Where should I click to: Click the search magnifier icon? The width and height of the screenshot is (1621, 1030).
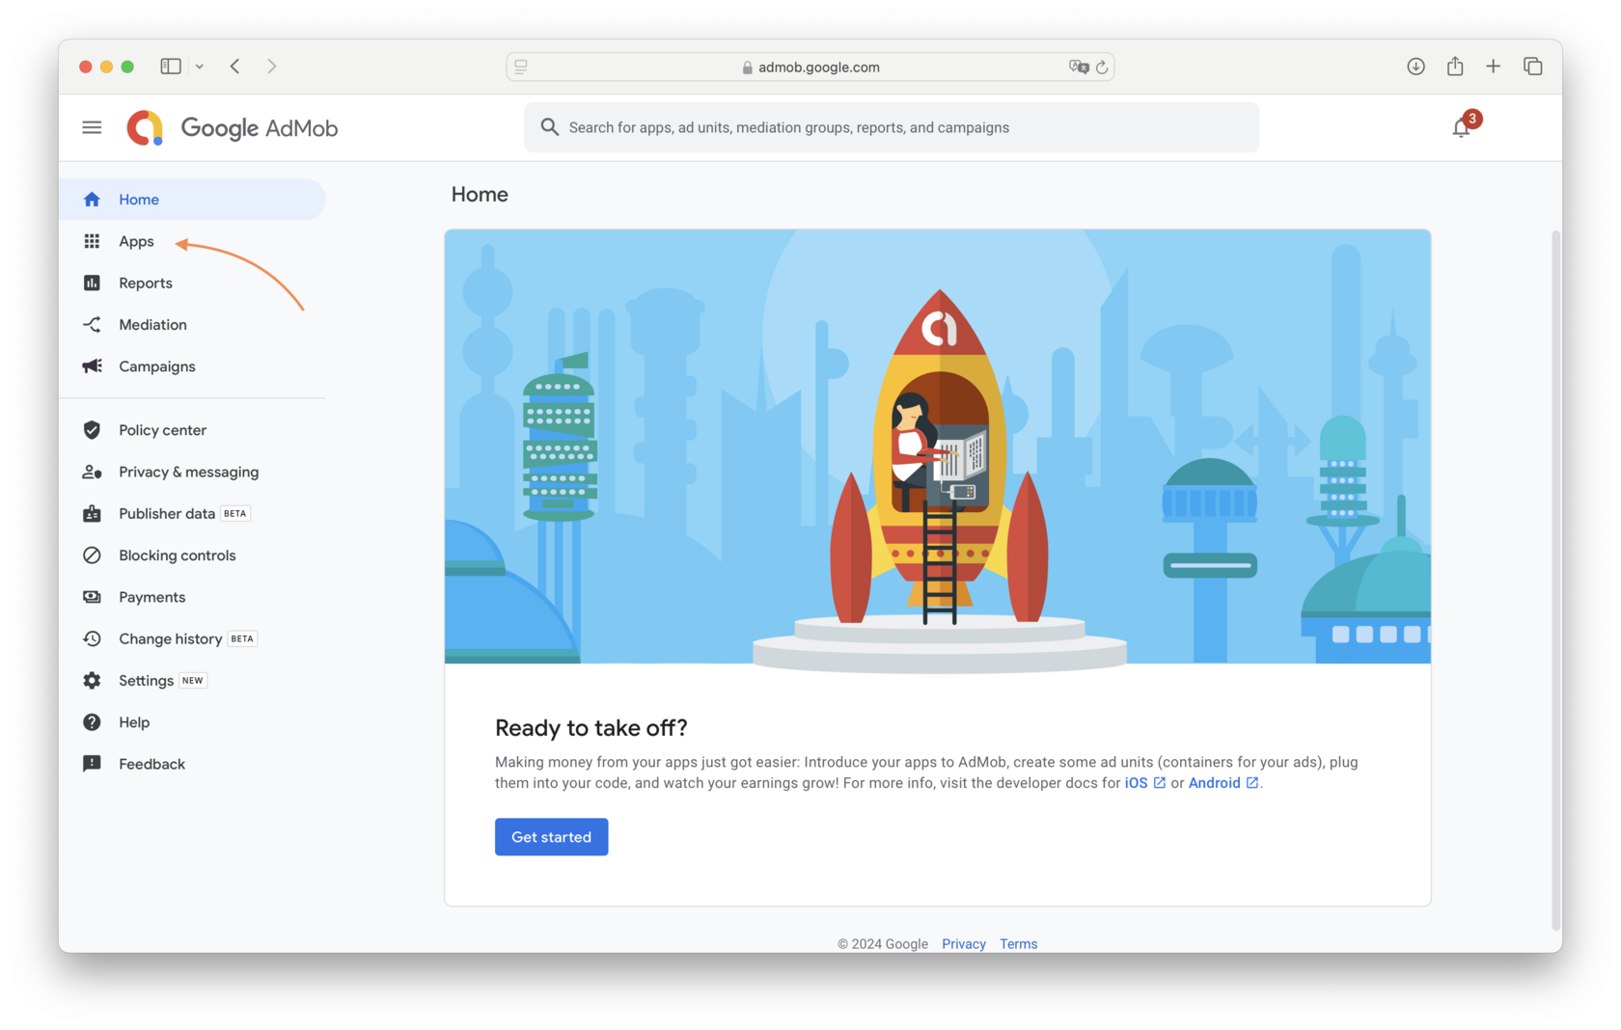click(x=549, y=127)
